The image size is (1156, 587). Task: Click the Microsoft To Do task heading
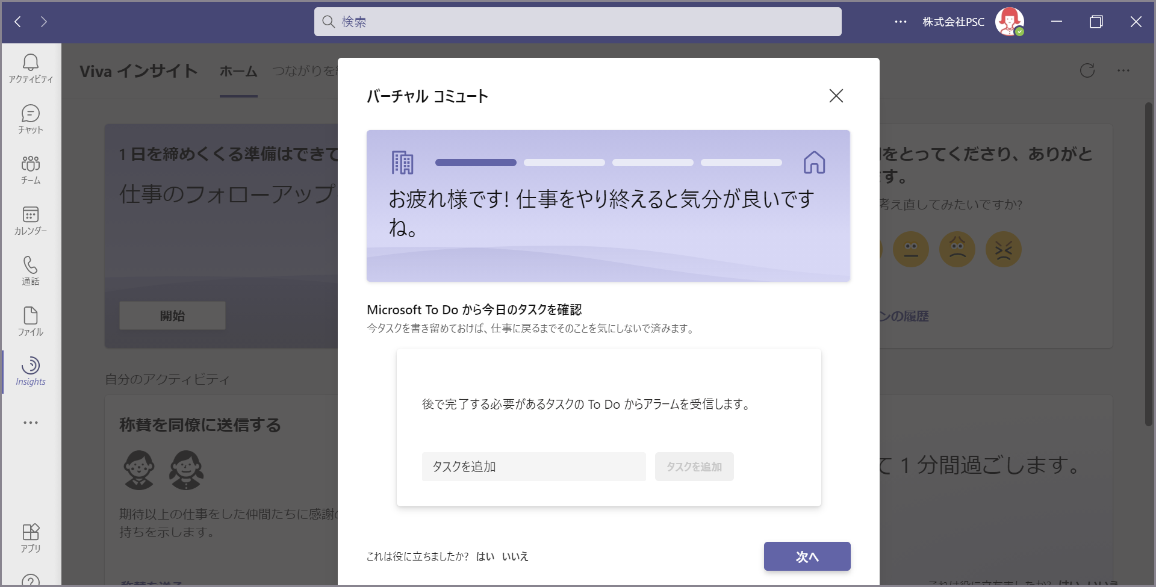[x=474, y=309]
